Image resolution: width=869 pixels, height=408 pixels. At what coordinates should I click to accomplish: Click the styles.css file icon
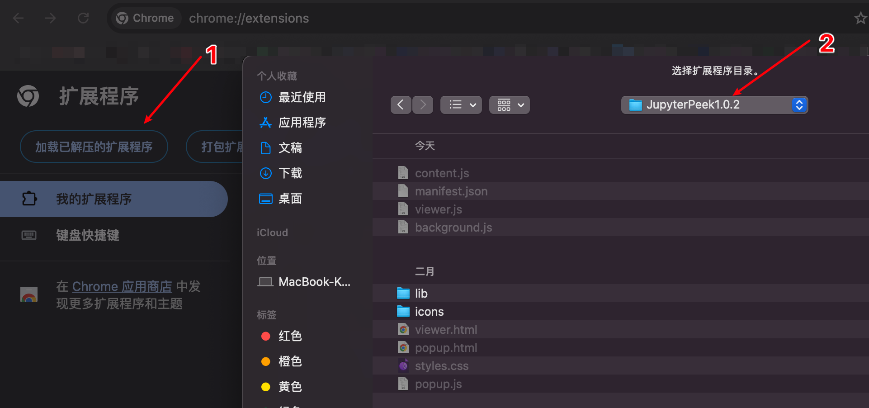(x=403, y=365)
